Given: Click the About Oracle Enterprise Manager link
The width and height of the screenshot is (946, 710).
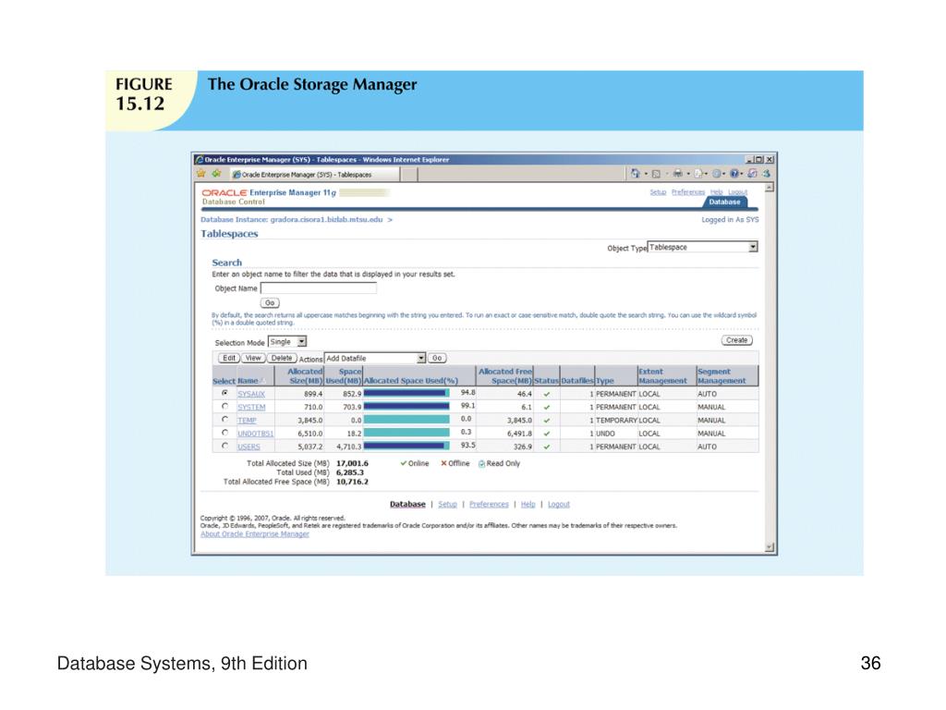Looking at the screenshot, I should pyautogui.click(x=255, y=534).
